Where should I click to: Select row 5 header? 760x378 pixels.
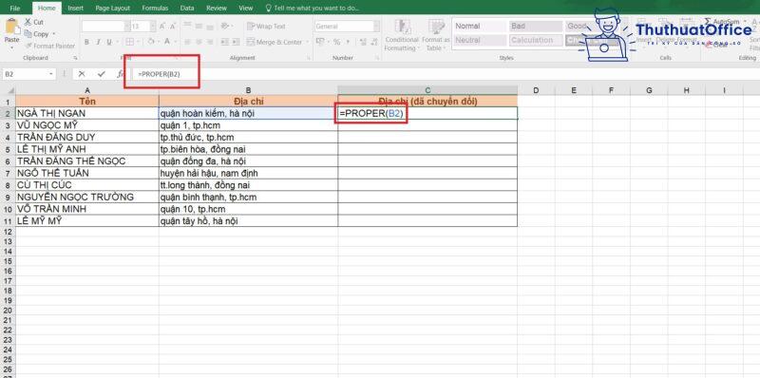(x=8, y=149)
